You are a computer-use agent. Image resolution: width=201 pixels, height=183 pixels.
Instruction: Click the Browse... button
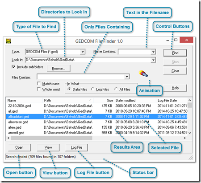coord(59,69)
